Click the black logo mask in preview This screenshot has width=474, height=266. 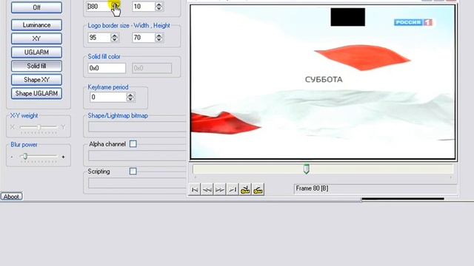[x=347, y=17]
